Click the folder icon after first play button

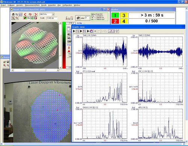click(x=77, y=31)
